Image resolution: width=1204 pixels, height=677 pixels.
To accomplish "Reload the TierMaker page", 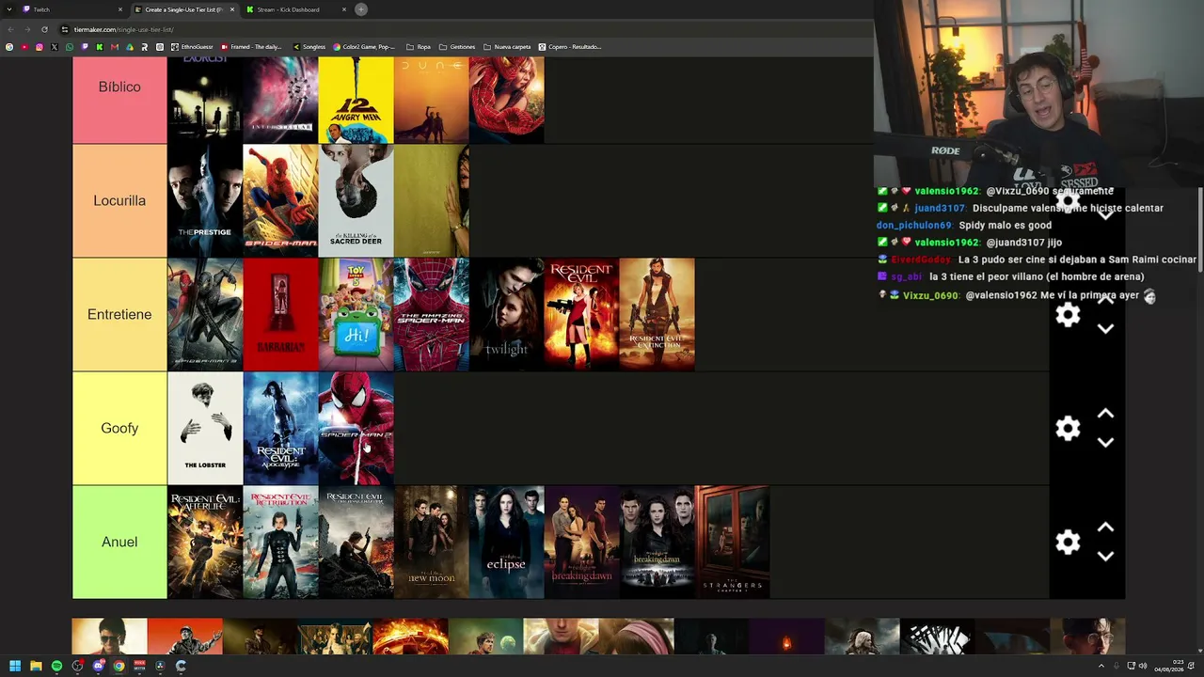I will 44,29.
